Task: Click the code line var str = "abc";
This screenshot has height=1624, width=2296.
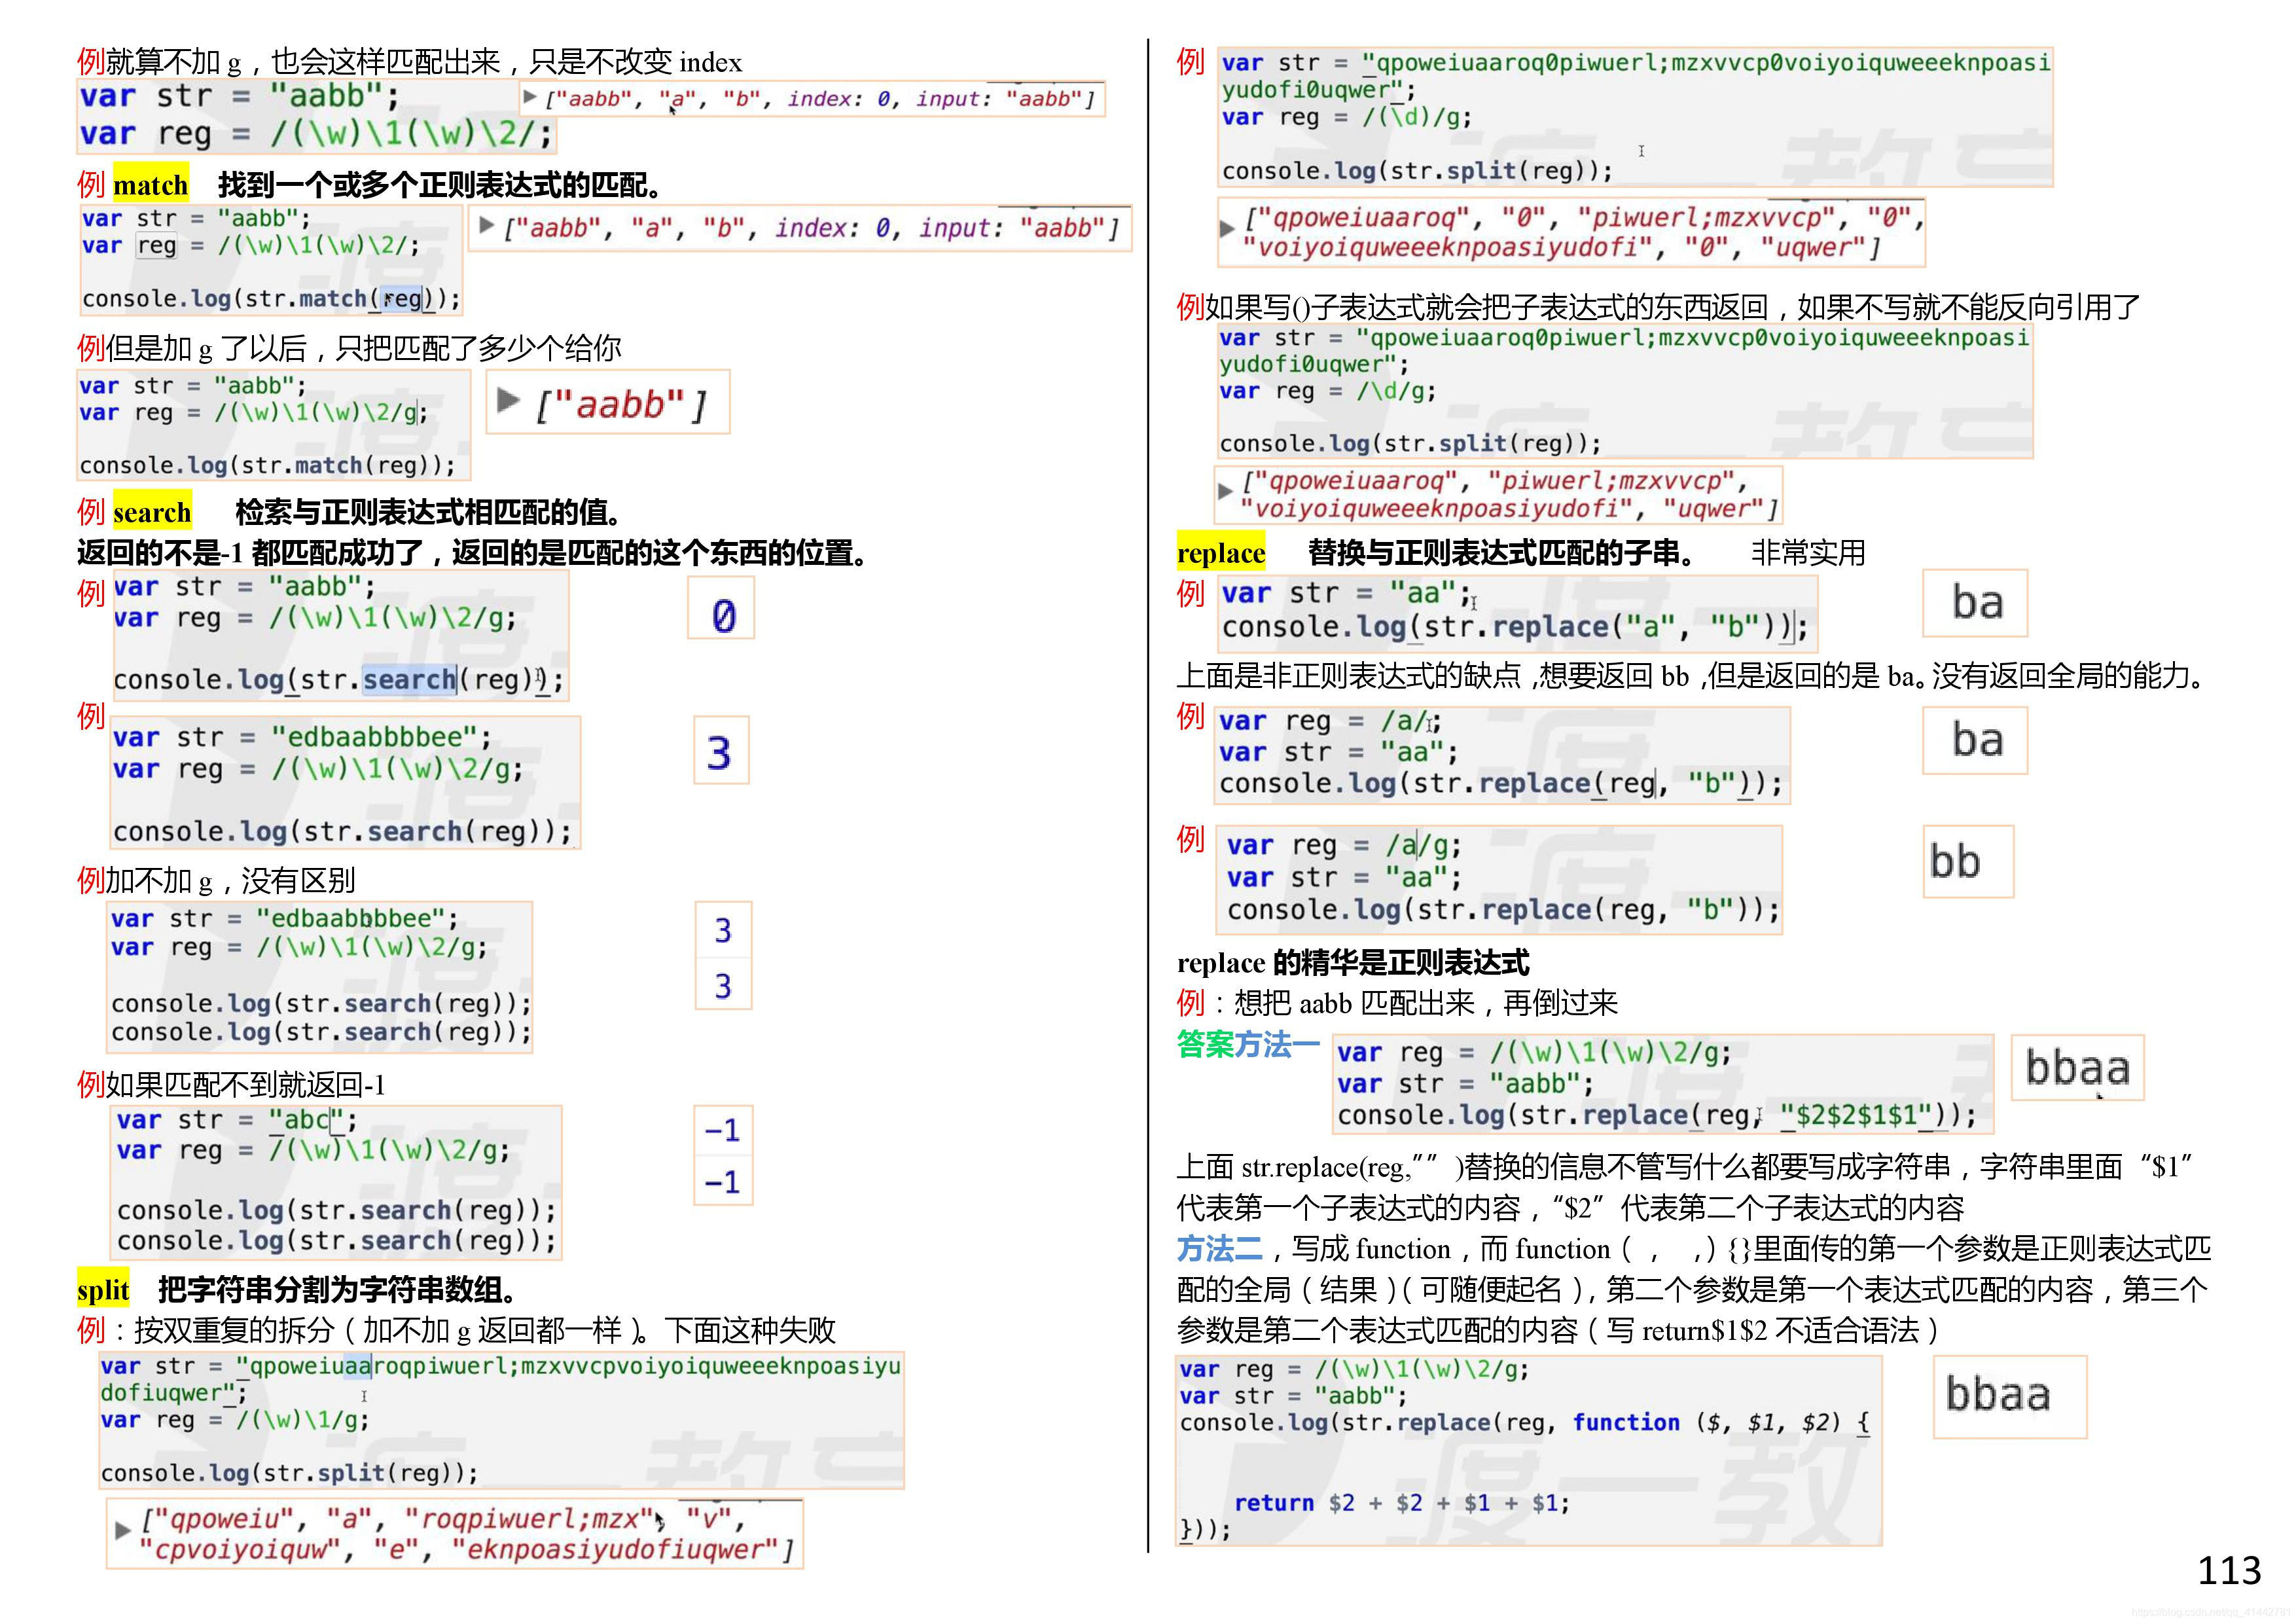Action: (237, 1120)
